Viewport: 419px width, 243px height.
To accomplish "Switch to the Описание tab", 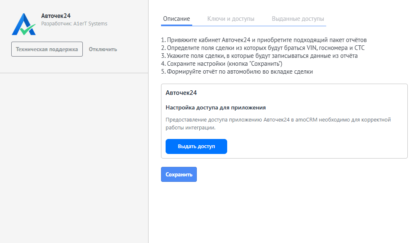I will coord(177,19).
